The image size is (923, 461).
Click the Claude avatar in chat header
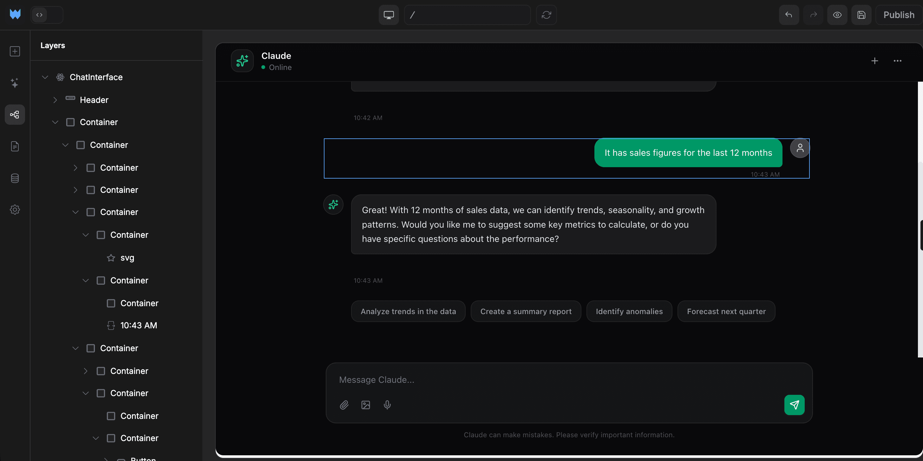click(x=242, y=61)
